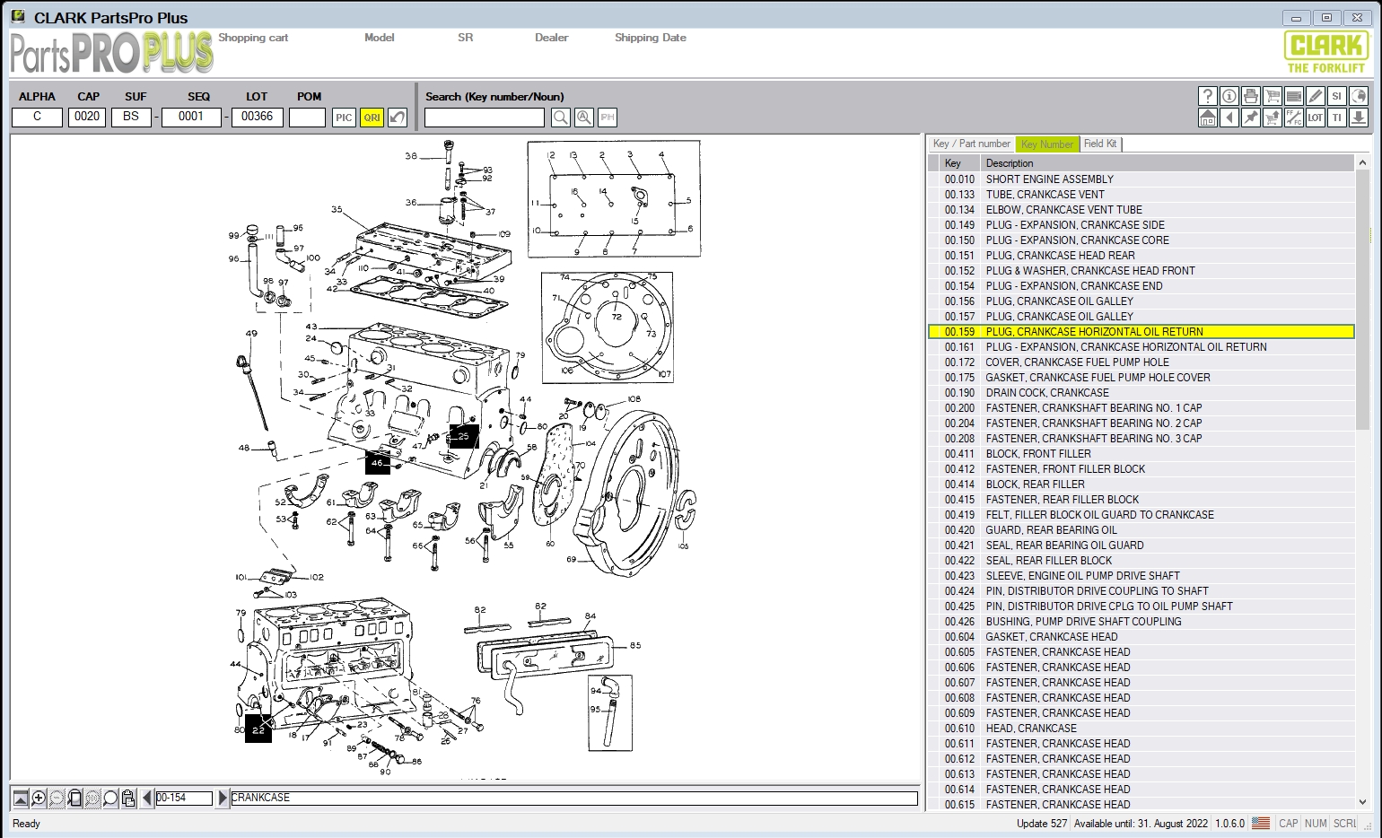The width and height of the screenshot is (1382, 838).
Task: Switch to the Key / Part number tab
Action: coord(971,144)
